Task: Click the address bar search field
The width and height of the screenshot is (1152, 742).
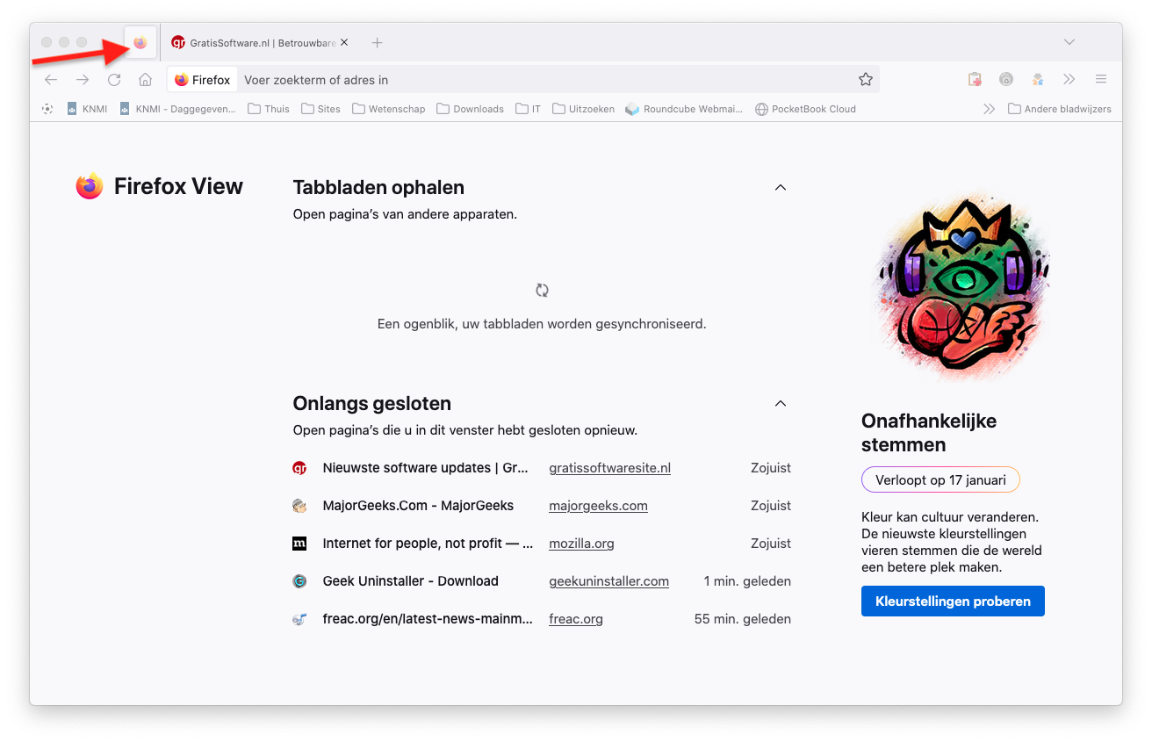Action: pos(544,80)
